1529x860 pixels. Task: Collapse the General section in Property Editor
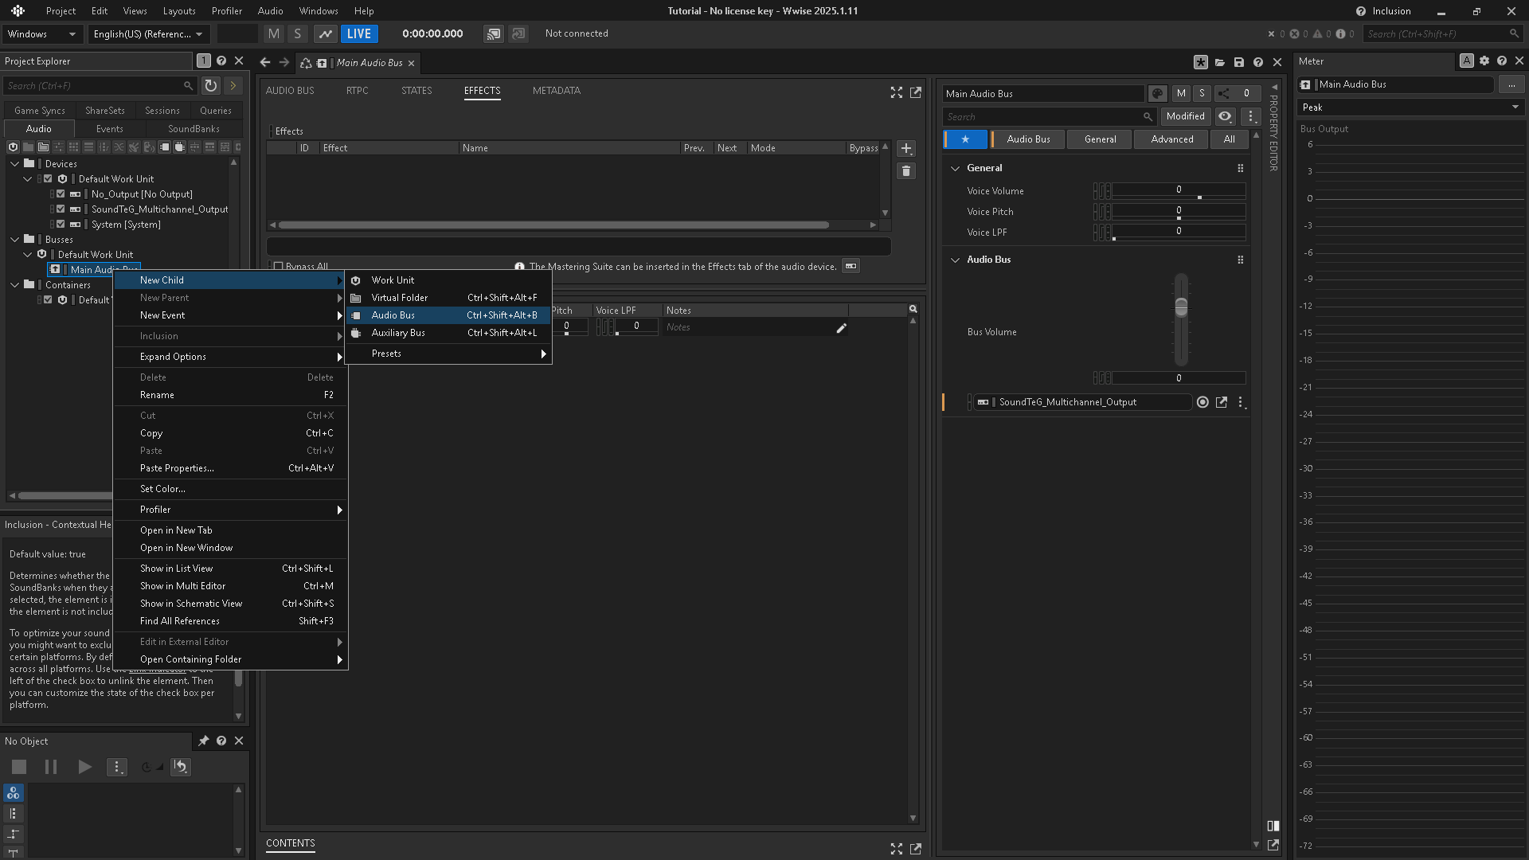955,169
